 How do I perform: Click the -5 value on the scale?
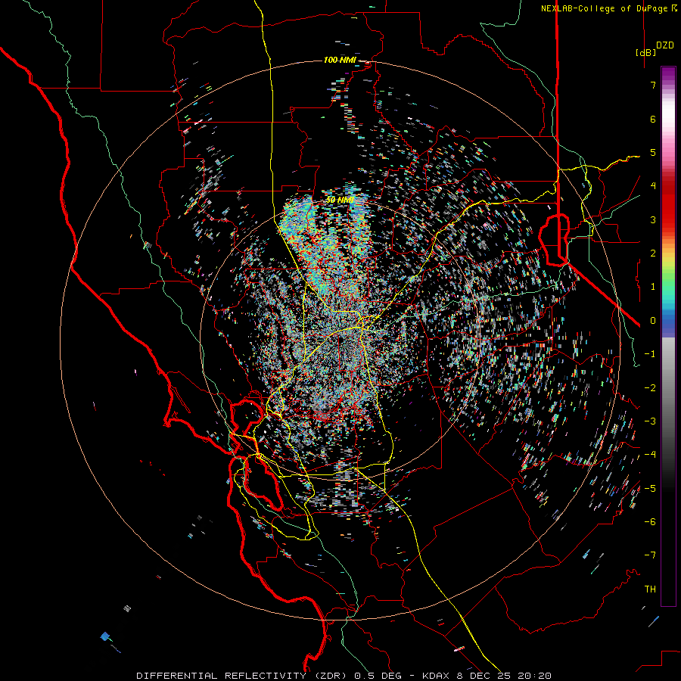coord(650,489)
